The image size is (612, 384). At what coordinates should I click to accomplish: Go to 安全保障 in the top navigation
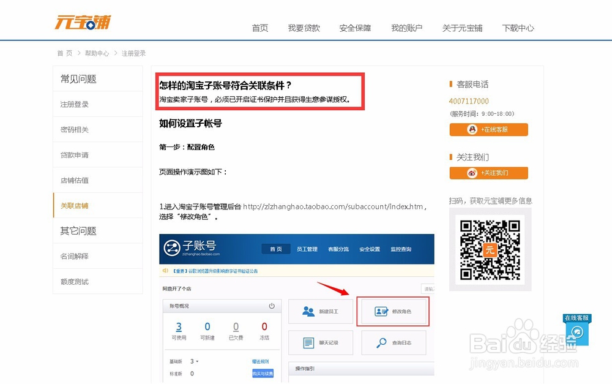[355, 28]
